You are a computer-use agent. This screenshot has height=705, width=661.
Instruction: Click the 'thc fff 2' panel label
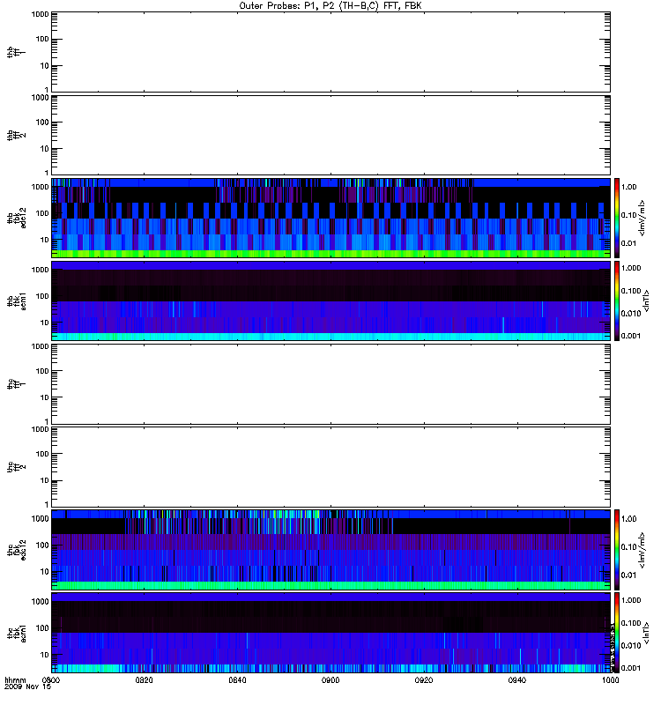pyautogui.click(x=16, y=467)
